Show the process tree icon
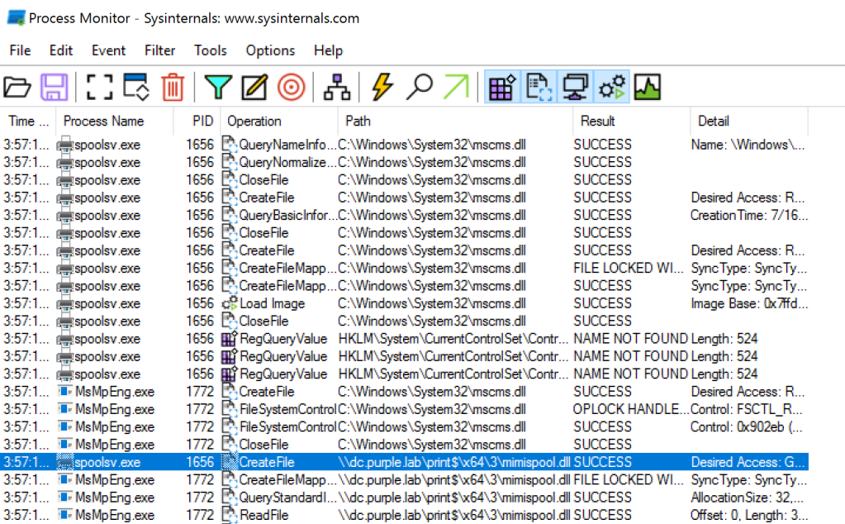 [337, 87]
